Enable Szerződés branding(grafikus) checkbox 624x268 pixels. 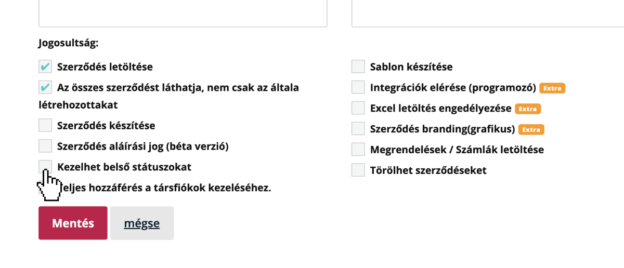pyautogui.click(x=358, y=129)
